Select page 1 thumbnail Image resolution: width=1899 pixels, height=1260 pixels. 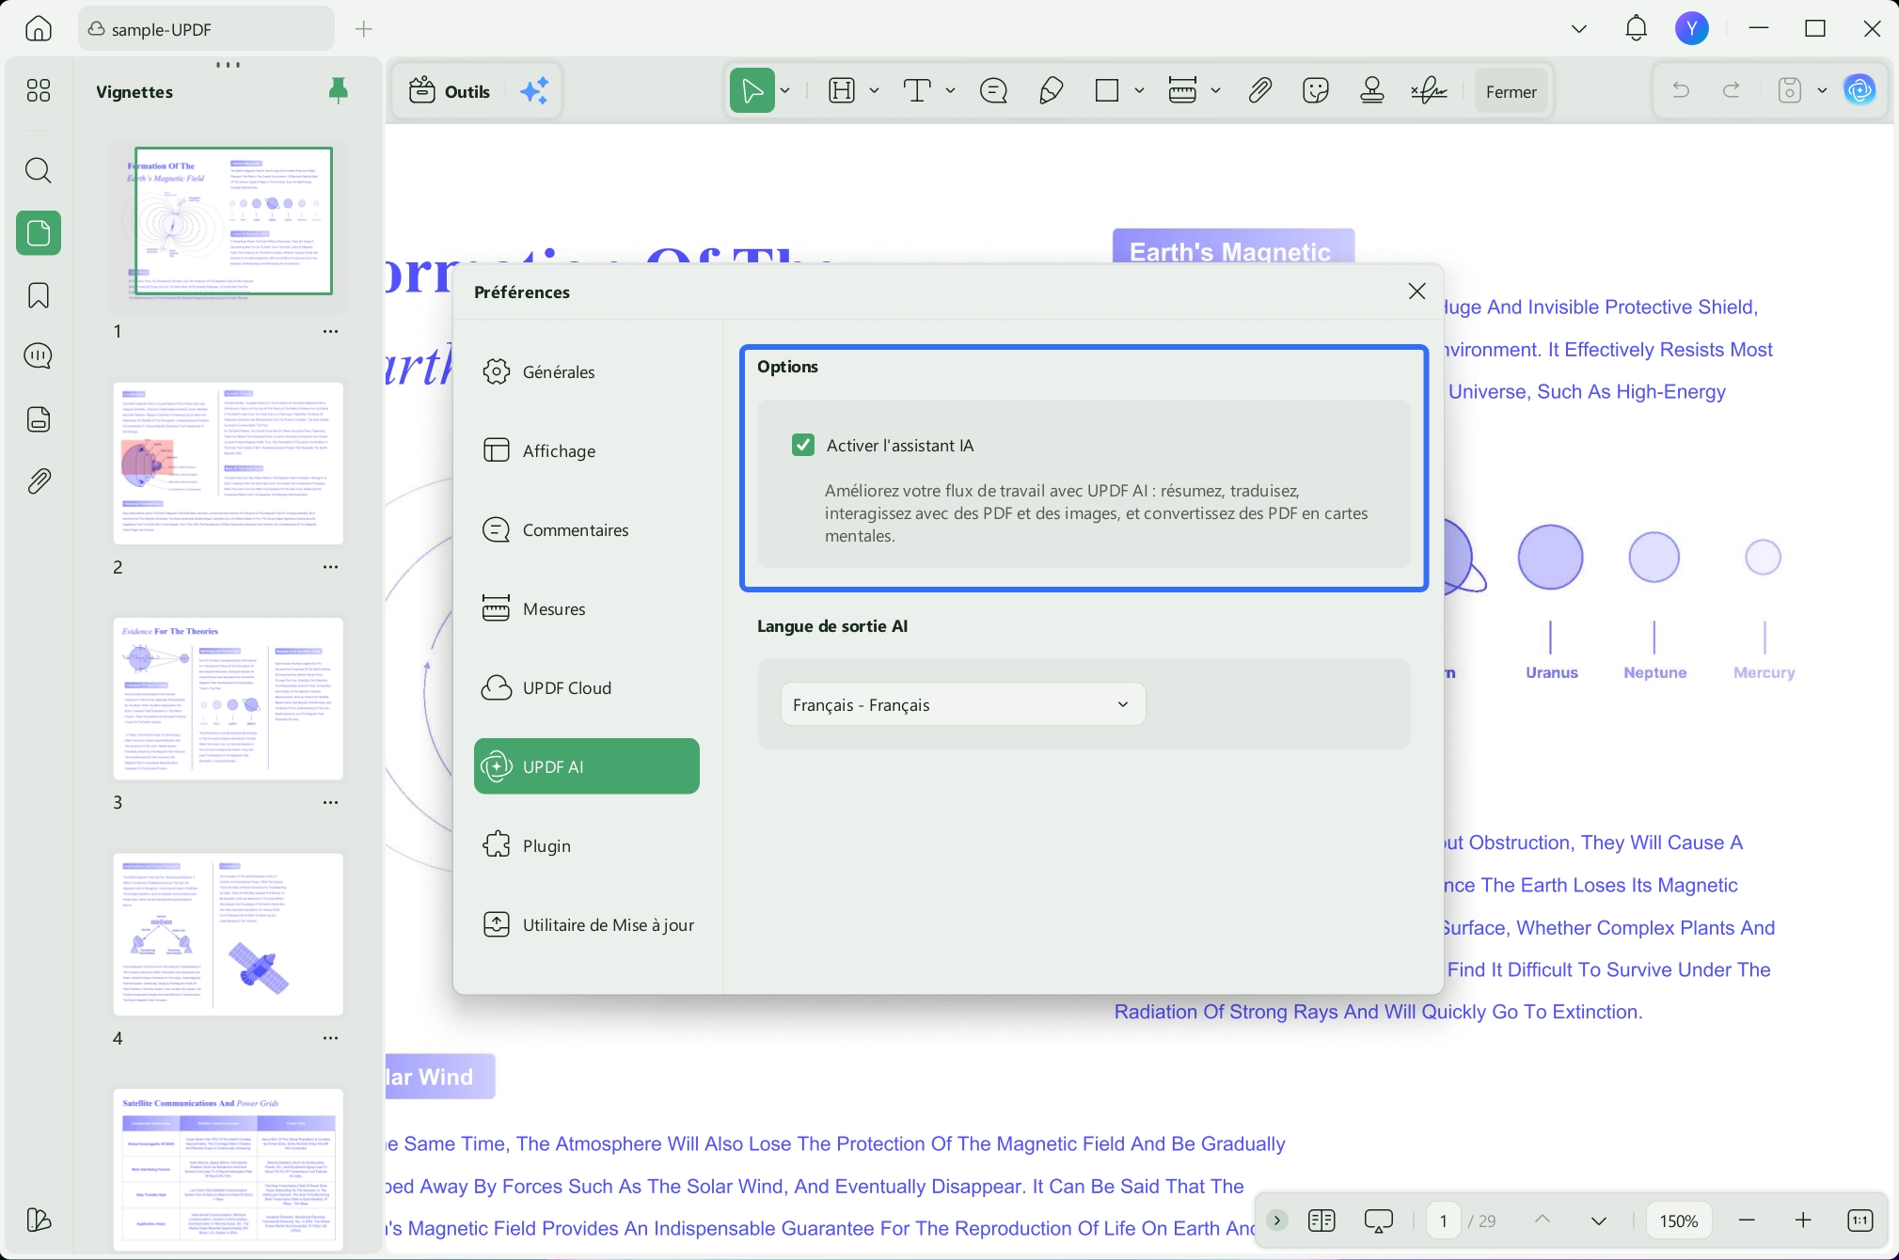pos(229,226)
